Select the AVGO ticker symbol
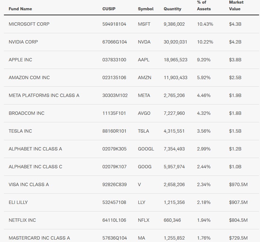260x242 pixels. tap(144, 113)
